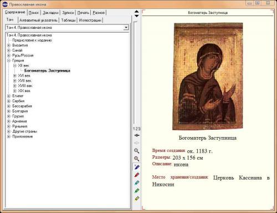Screen dimensions: 277x213
Task: Select the red highlighter marker
Action: [137, 175]
